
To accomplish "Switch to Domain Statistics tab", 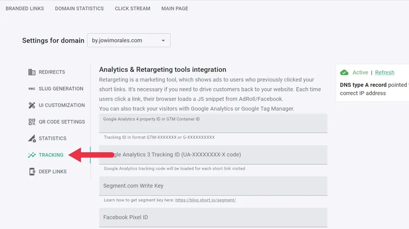I will 79,9.
